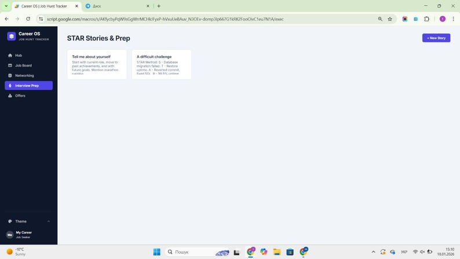Click the УКР language indicator
The width and height of the screenshot is (460, 259).
[x=404, y=252]
